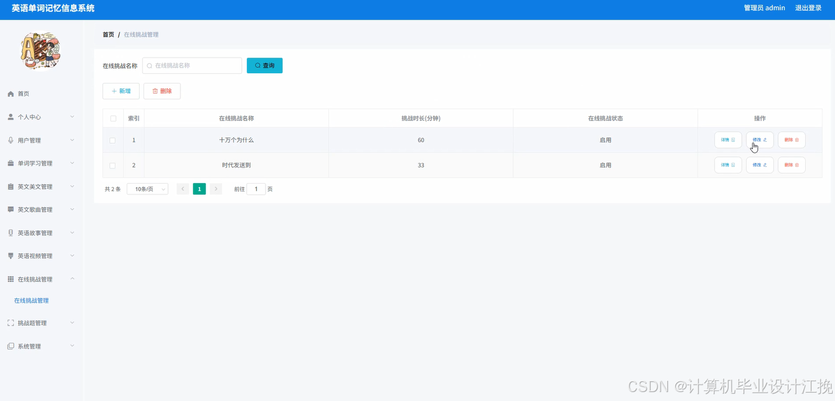Expand the 英语故事管理 menu chevron
The height and width of the screenshot is (401, 835).
click(x=72, y=232)
